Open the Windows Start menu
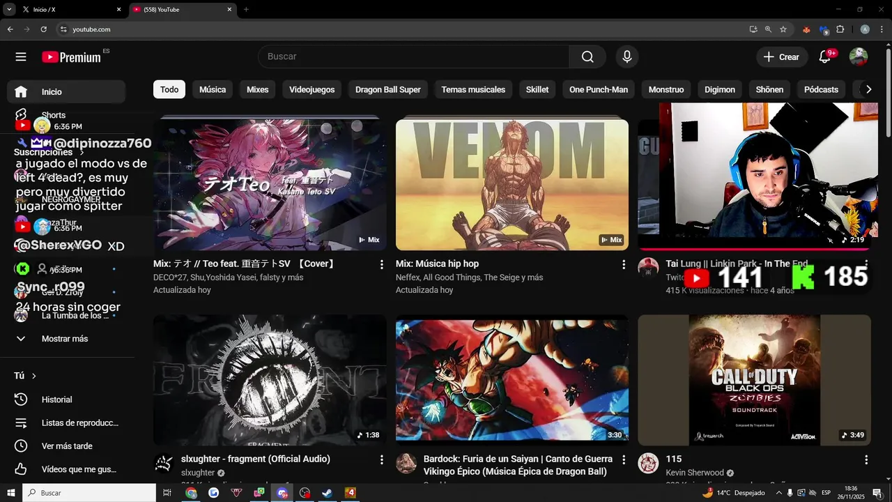Viewport: 892px width, 502px height. pyautogui.click(x=10, y=493)
